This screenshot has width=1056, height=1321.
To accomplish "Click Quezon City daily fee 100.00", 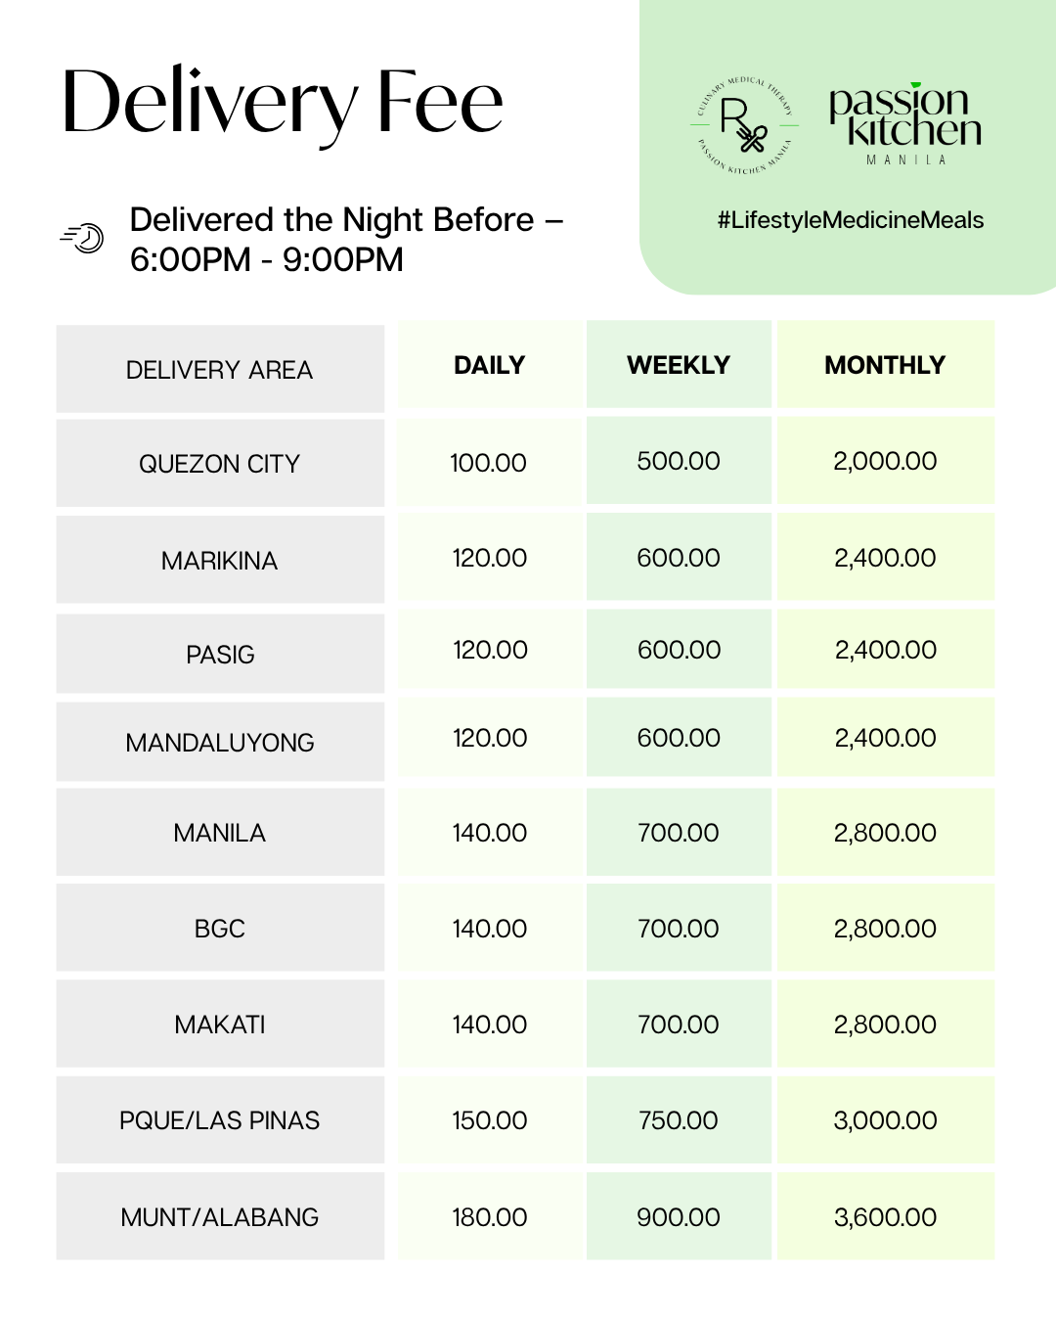I will tap(488, 463).
